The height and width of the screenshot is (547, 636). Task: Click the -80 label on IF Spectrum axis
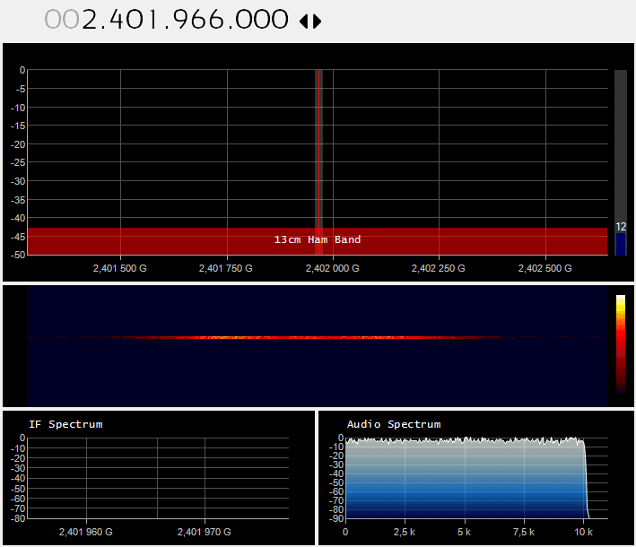click(x=17, y=518)
